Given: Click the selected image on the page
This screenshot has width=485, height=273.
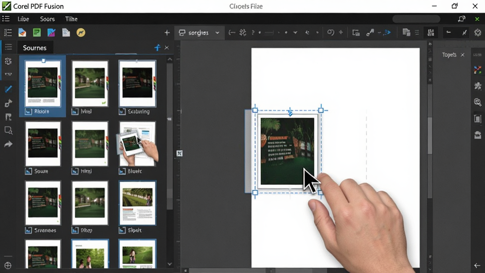Looking at the screenshot, I should point(287,151).
